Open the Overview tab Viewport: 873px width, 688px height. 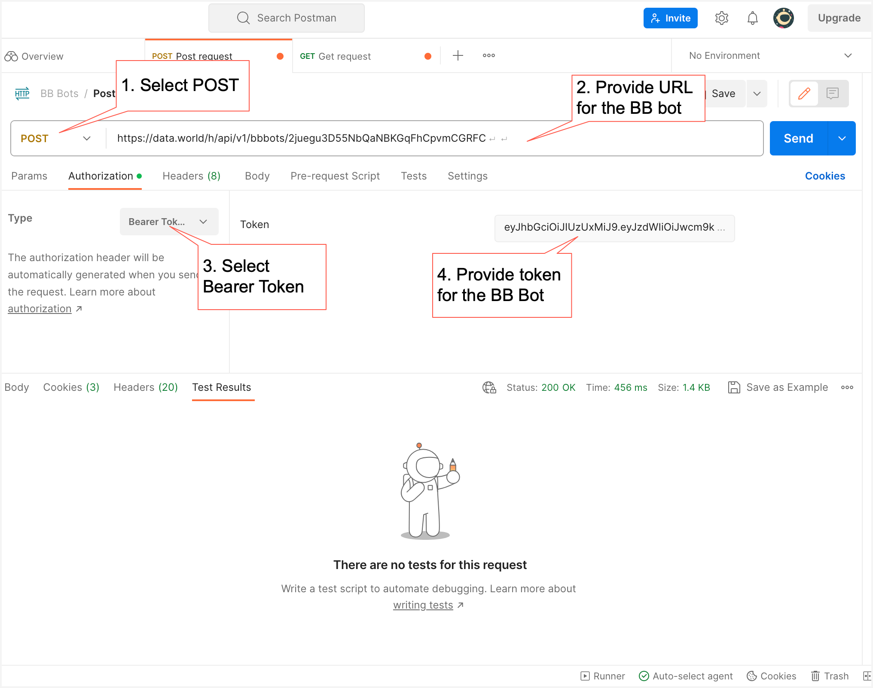pos(34,56)
